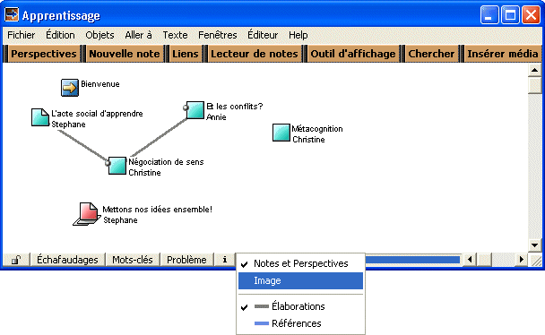545x335 pixels.
Task: Open the Objets menu
Action: (x=99, y=35)
